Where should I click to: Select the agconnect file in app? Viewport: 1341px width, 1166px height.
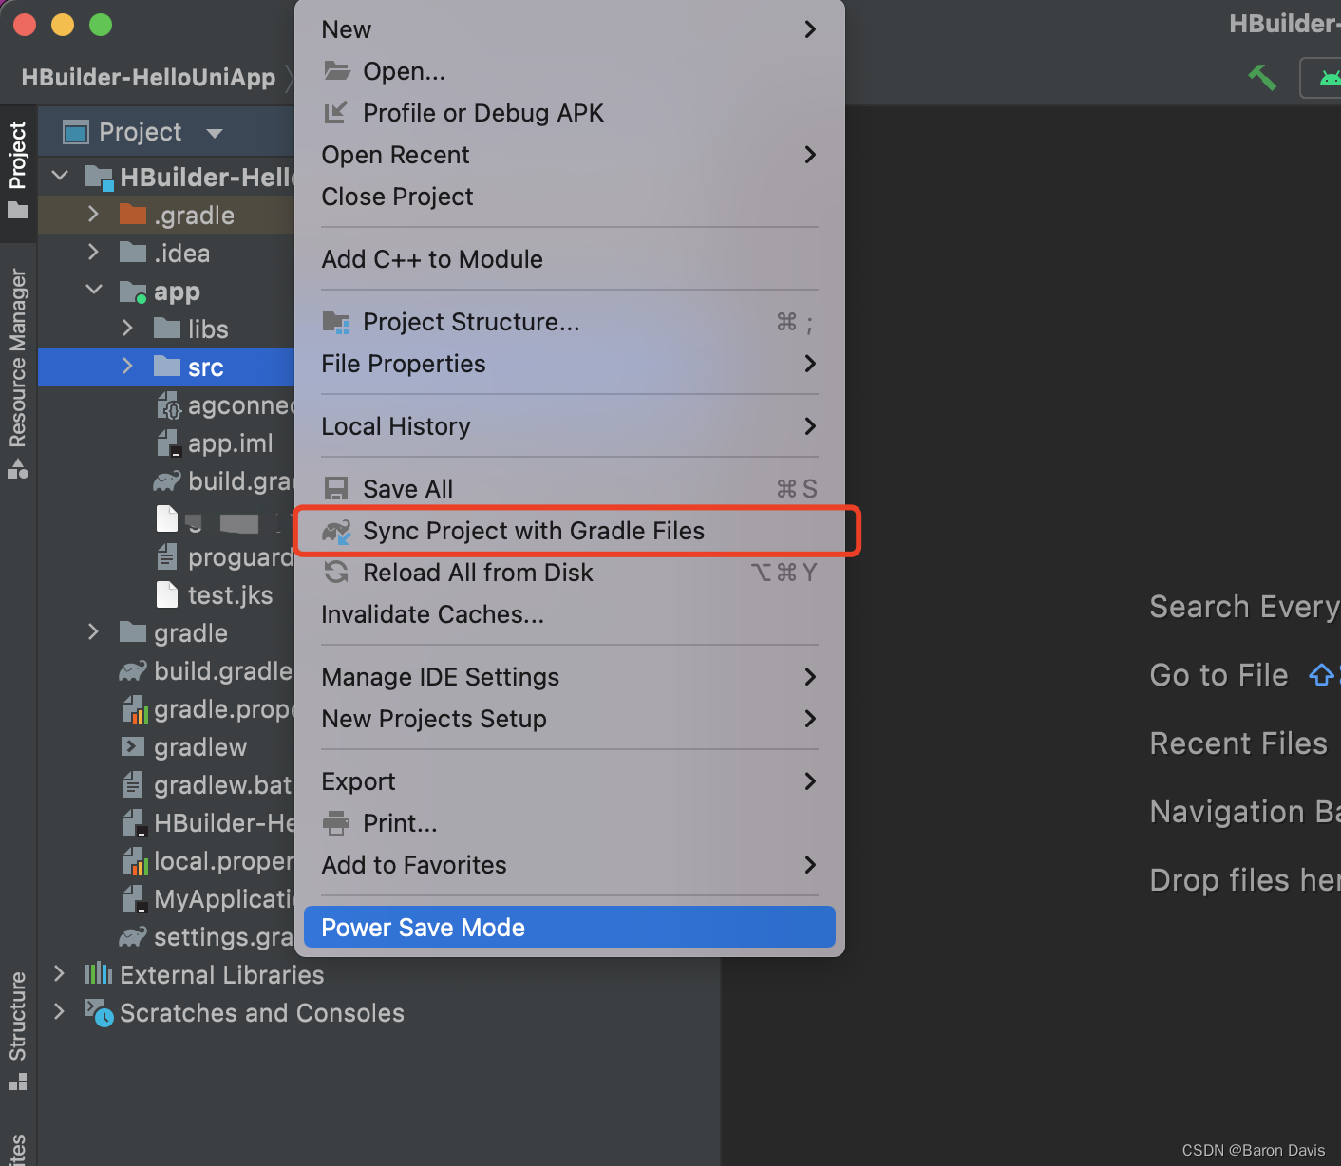click(240, 405)
